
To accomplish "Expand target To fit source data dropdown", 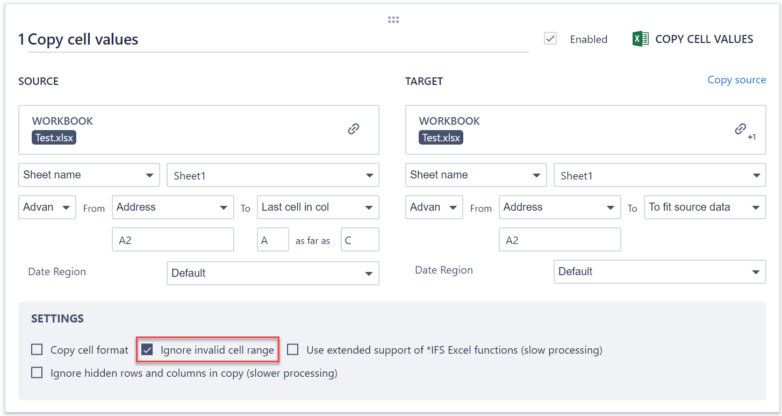I will (704, 207).
